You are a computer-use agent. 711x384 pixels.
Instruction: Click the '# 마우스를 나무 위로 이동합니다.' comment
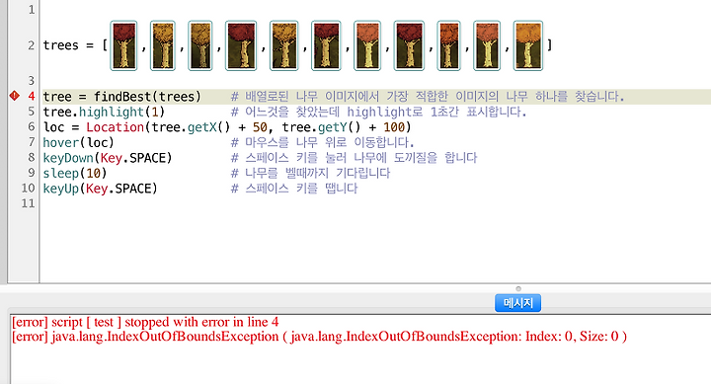[322, 142]
